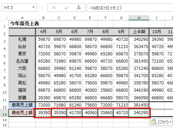Select column A header

point(22,18)
